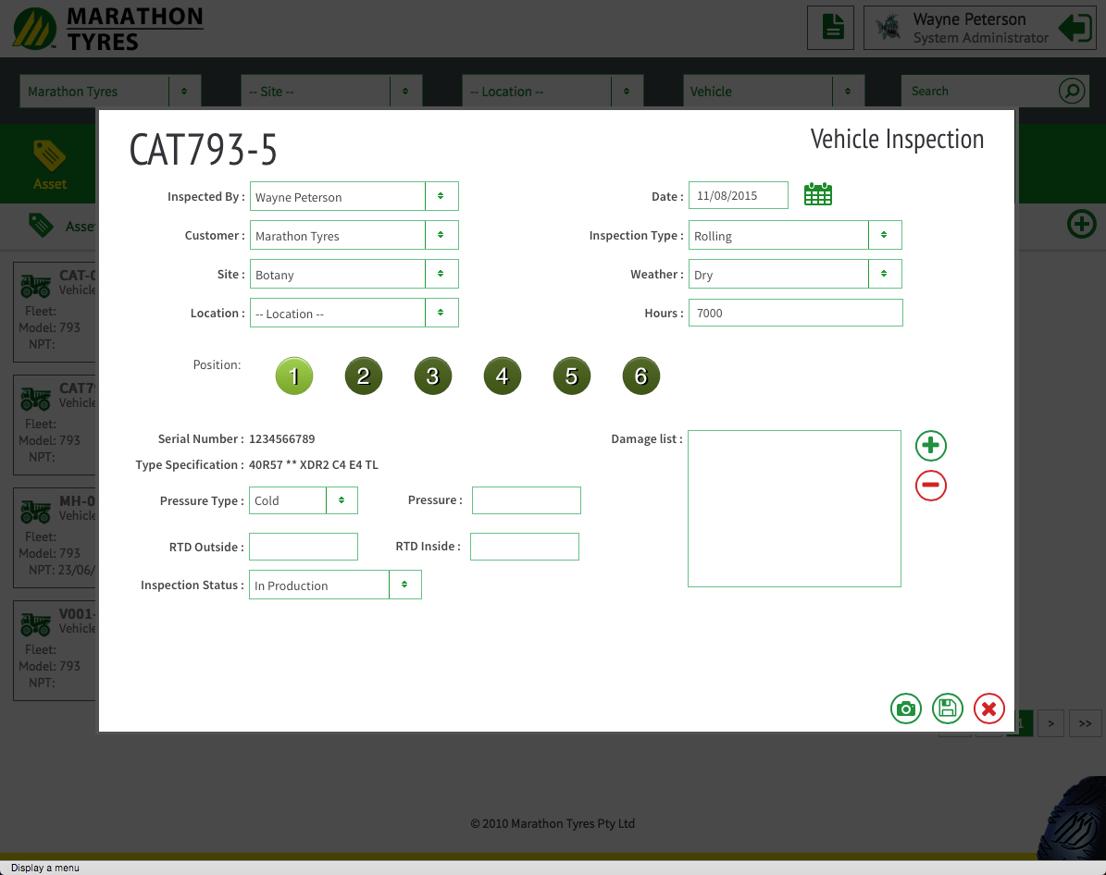This screenshot has width=1106, height=875.
Task: Remove damage entry with red minus icon
Action: tap(930, 486)
